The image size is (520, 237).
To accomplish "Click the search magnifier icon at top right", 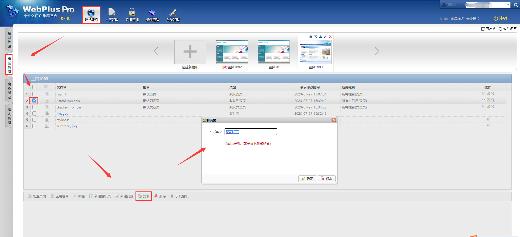I will 516,5.
